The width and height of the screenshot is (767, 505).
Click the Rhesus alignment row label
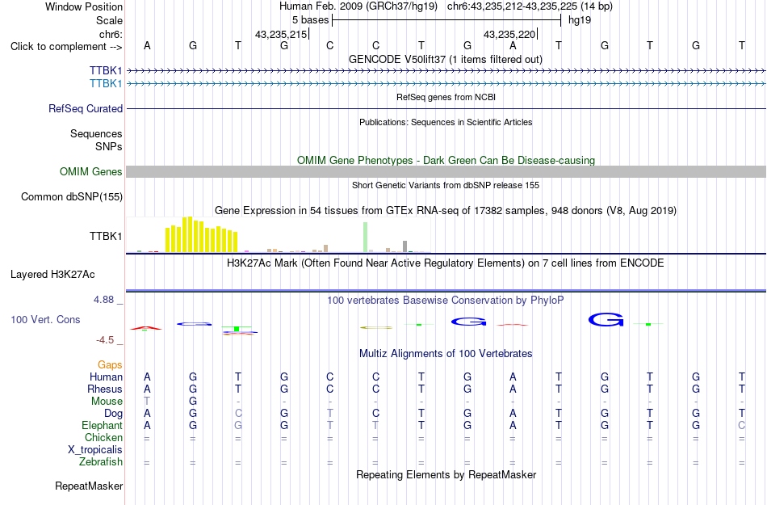pos(105,389)
